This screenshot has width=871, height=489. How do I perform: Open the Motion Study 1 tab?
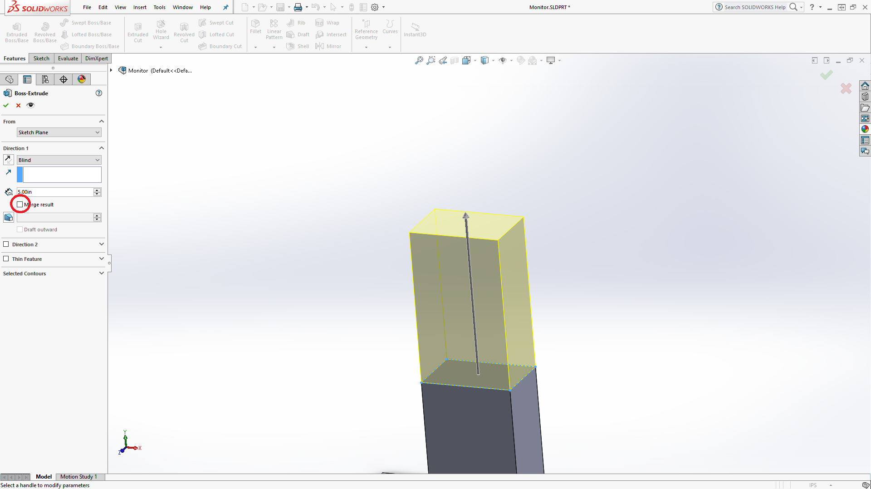point(78,477)
